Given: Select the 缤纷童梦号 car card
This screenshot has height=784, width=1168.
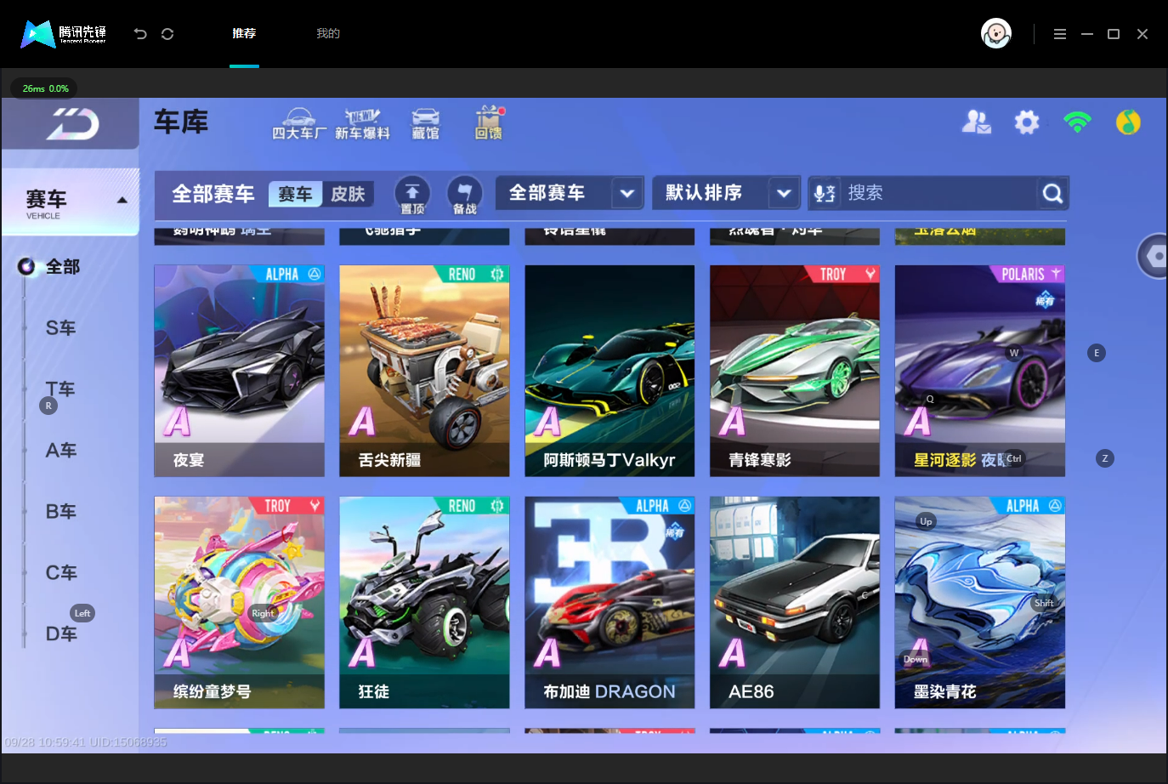Looking at the screenshot, I should [x=240, y=602].
